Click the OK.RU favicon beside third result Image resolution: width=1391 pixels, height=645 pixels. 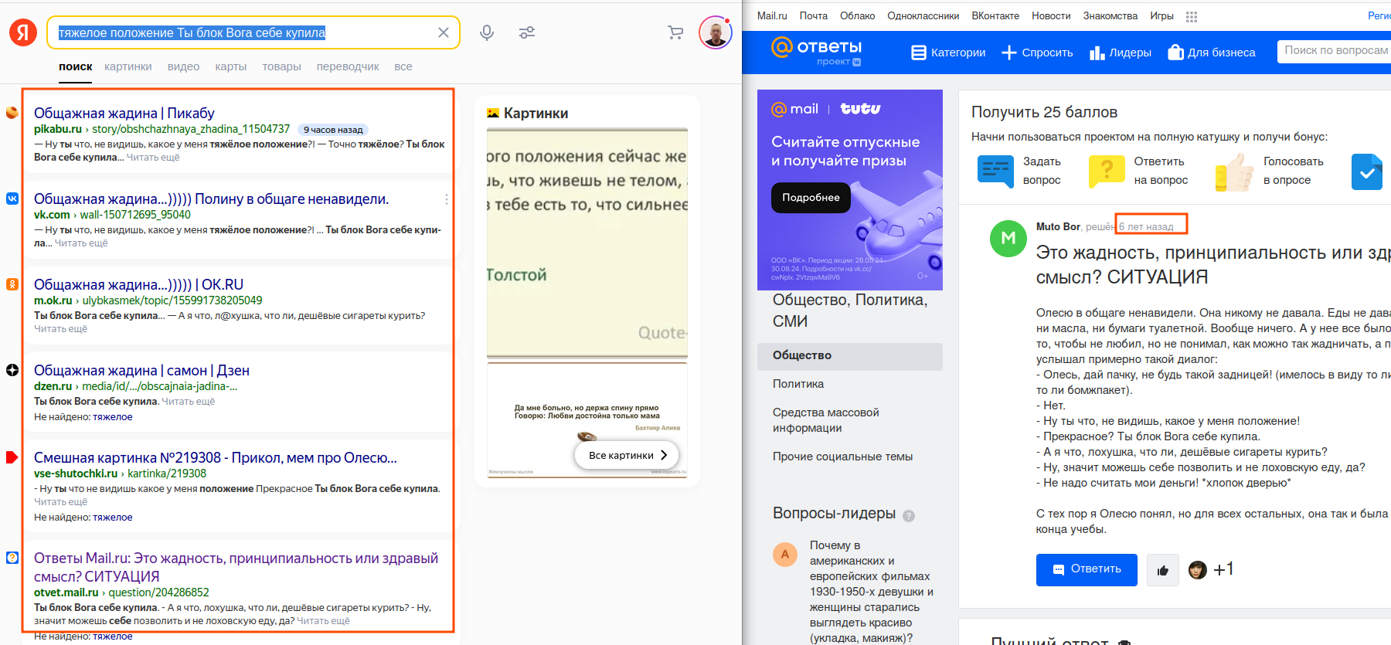[x=12, y=284]
